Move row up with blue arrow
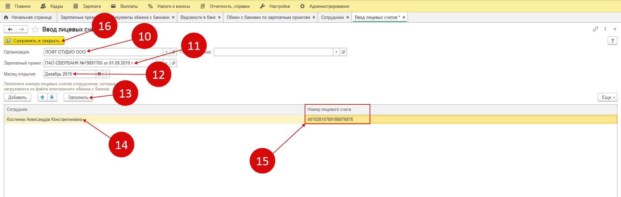 tap(43, 97)
